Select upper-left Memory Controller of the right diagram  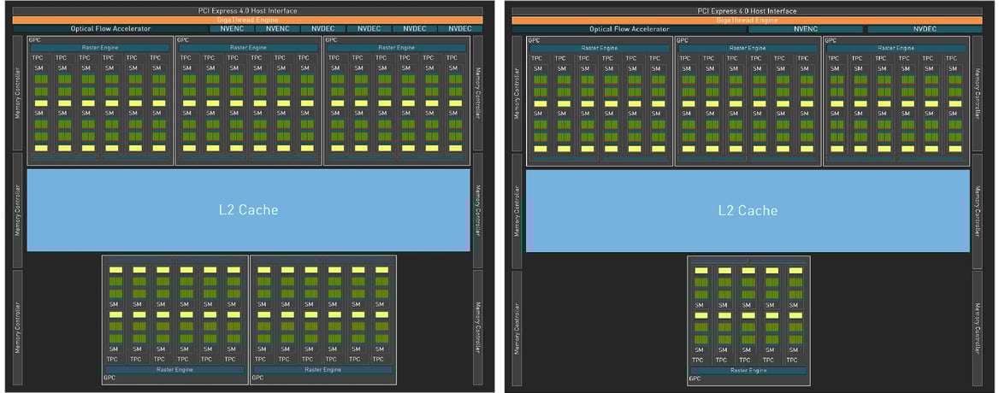[x=517, y=93]
